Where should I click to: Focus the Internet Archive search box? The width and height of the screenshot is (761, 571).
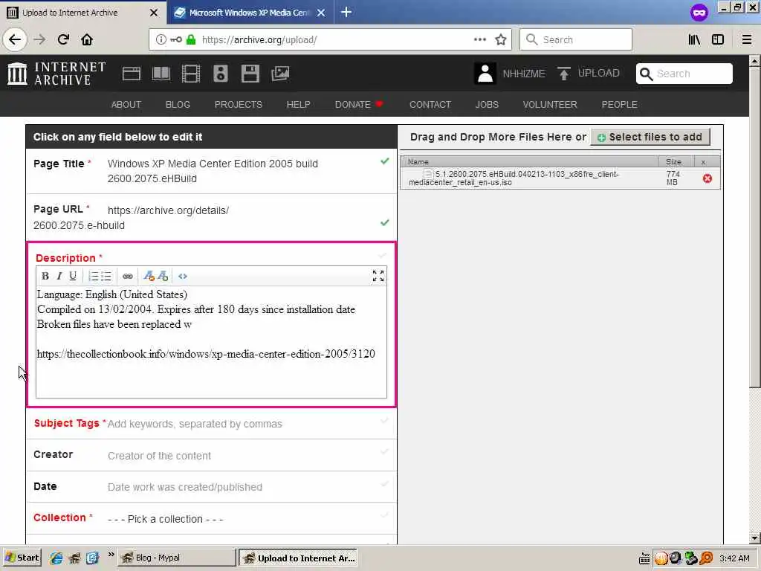[x=684, y=74]
